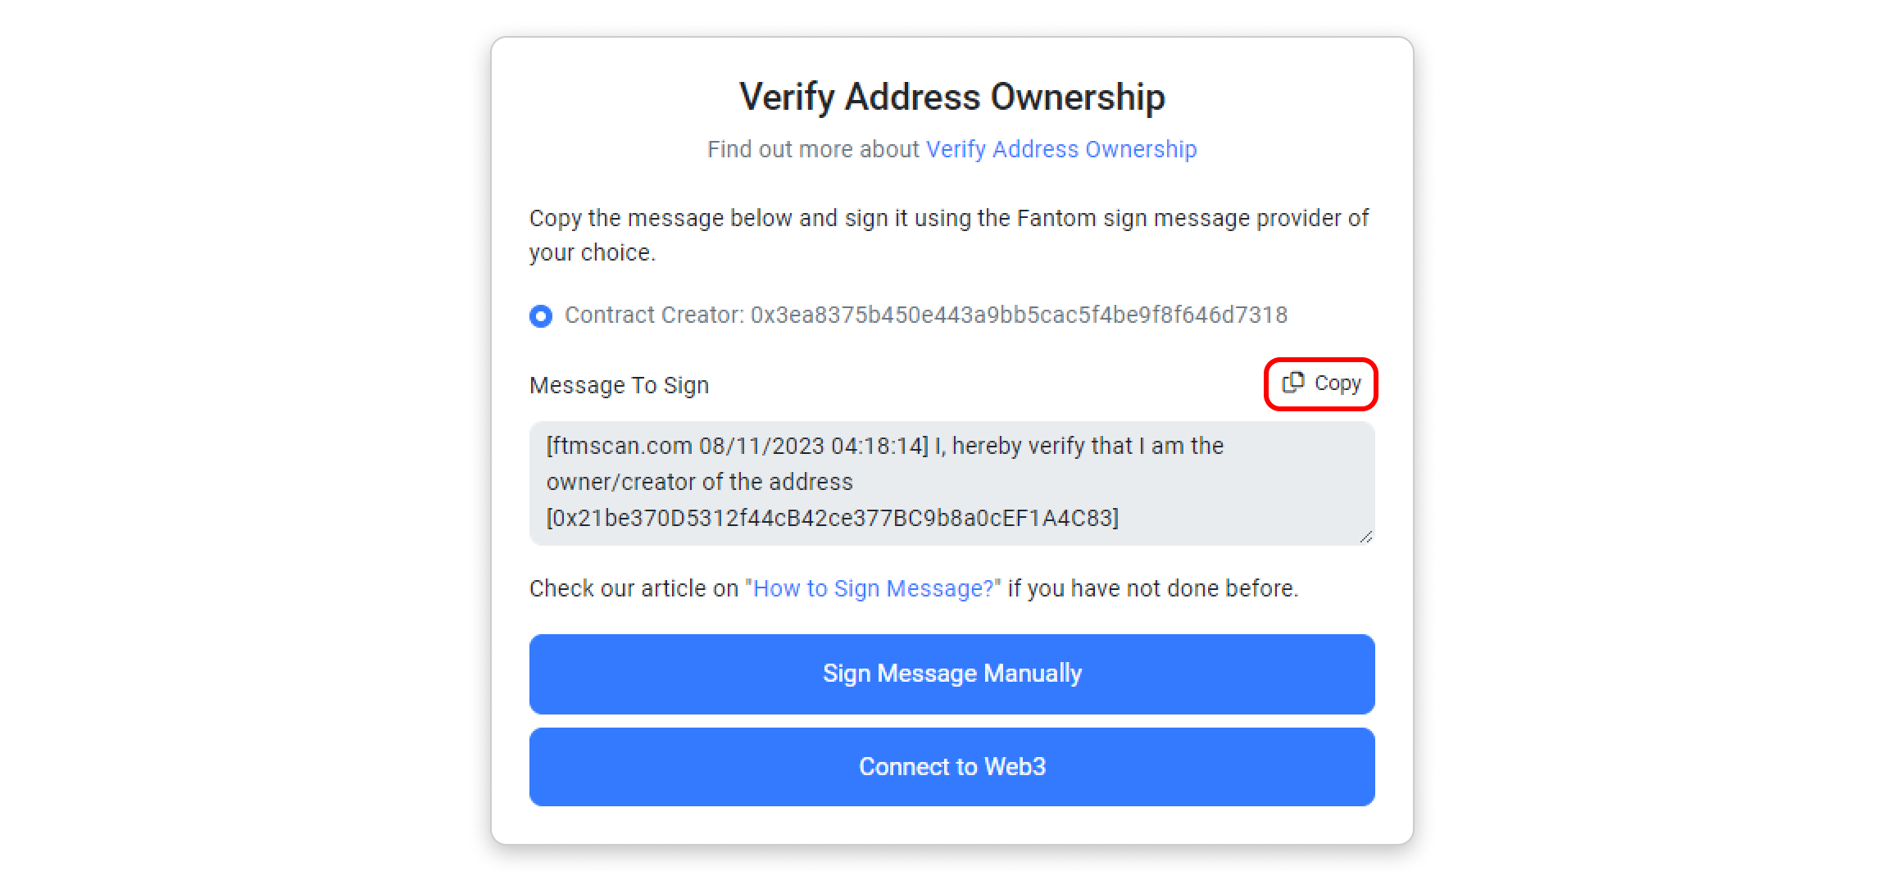Open the Verify Address Ownership link
The height and width of the screenshot is (880, 1903).
click(x=1061, y=149)
